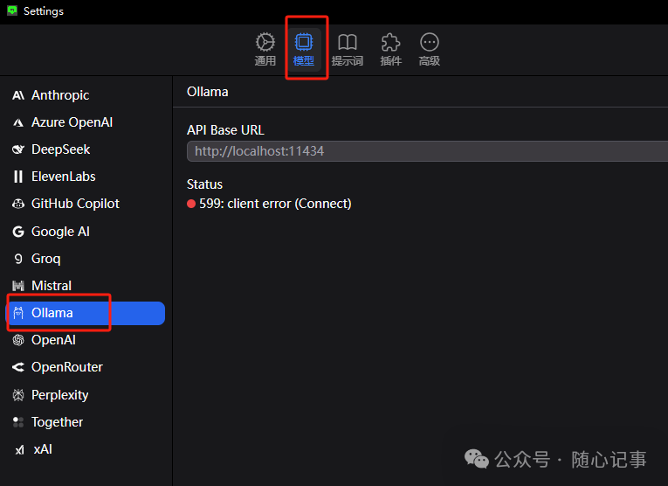Viewport: 668px width, 486px height.
Task: Select the 模型 models tab
Action: click(304, 50)
